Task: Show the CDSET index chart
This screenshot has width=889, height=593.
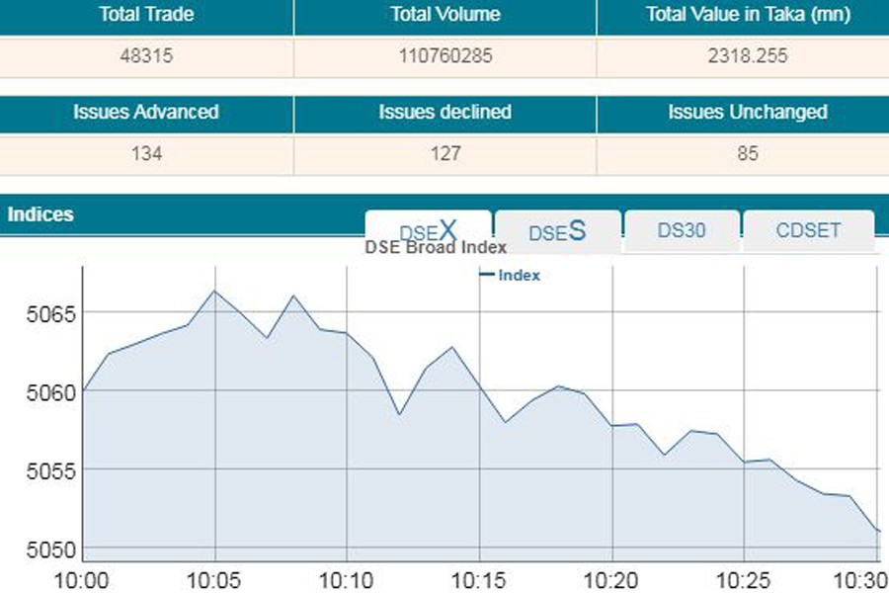Action: [x=808, y=231]
